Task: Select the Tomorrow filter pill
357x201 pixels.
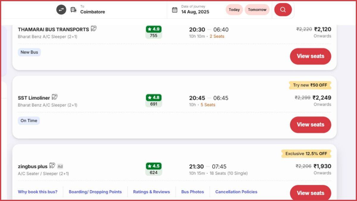Action: click(x=257, y=10)
